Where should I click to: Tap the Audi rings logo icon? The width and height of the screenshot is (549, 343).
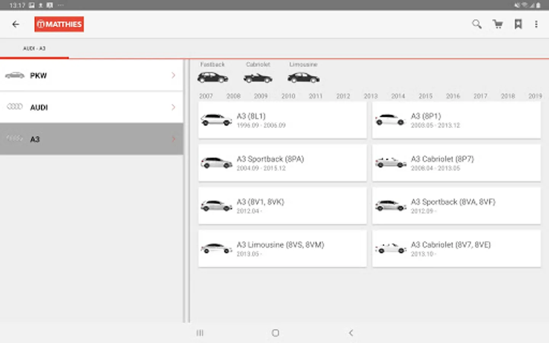[x=14, y=107]
